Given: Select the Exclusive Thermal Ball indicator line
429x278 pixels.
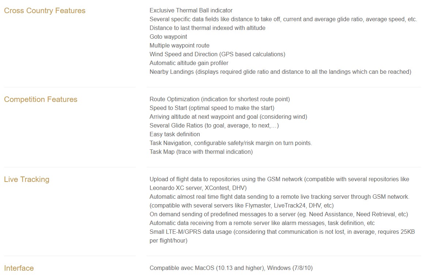Looking at the screenshot, I should click(x=191, y=10).
